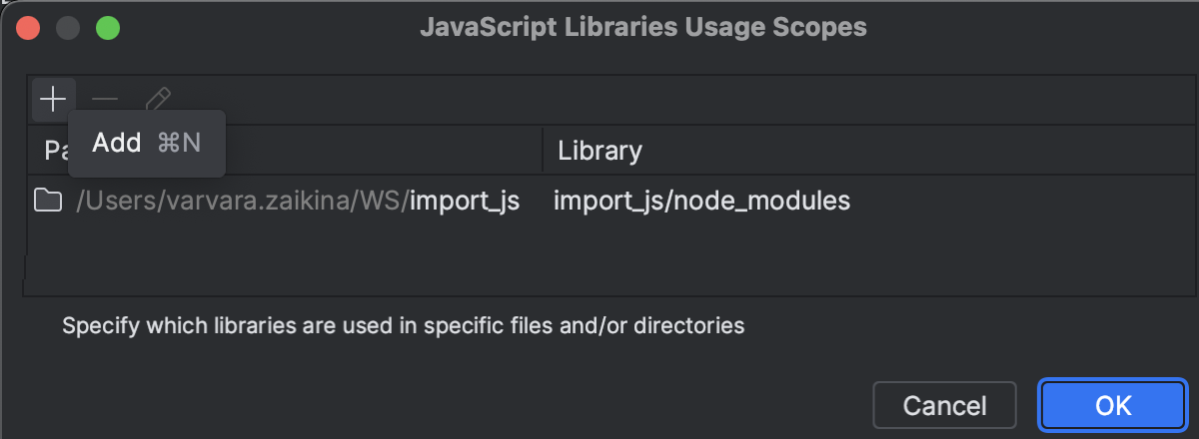Image resolution: width=1199 pixels, height=439 pixels.
Task: Confirm with the OK button
Action: pos(1113,406)
